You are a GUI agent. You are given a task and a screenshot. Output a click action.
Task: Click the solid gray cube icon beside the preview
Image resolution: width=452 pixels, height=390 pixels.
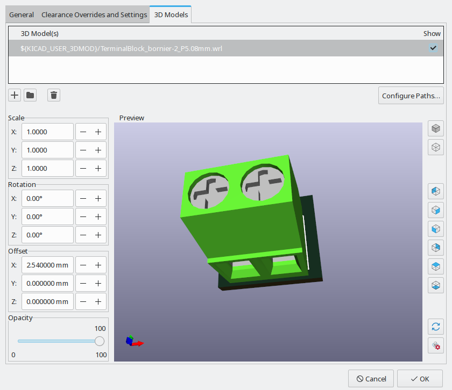tap(435, 128)
